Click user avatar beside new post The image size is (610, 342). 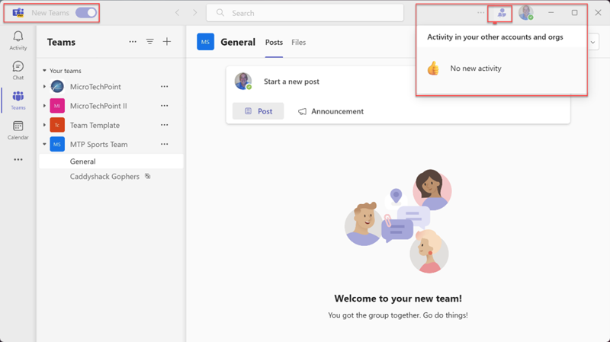point(243,82)
